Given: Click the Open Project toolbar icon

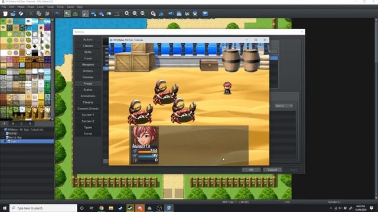Looking at the screenshot, I should pyautogui.click(x=13, y=14).
